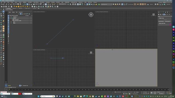Screen dimensions: 175x98
Task: Open the reference coordinate system dropdown
Action: point(37,4)
